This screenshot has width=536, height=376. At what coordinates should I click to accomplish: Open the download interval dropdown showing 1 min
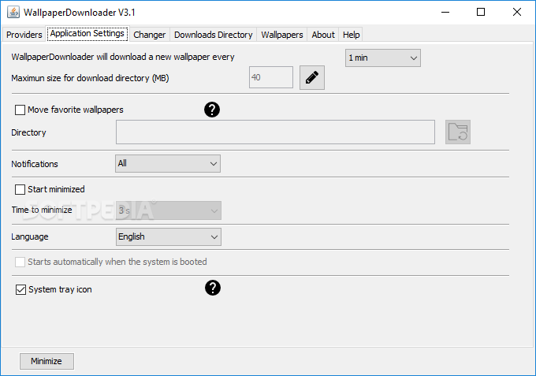click(383, 58)
